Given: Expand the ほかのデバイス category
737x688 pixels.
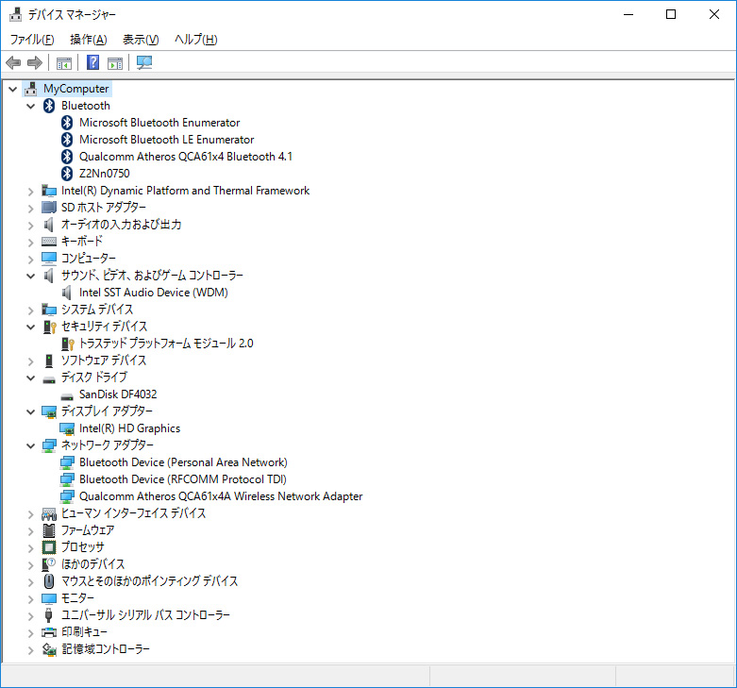Looking at the screenshot, I should [x=31, y=564].
